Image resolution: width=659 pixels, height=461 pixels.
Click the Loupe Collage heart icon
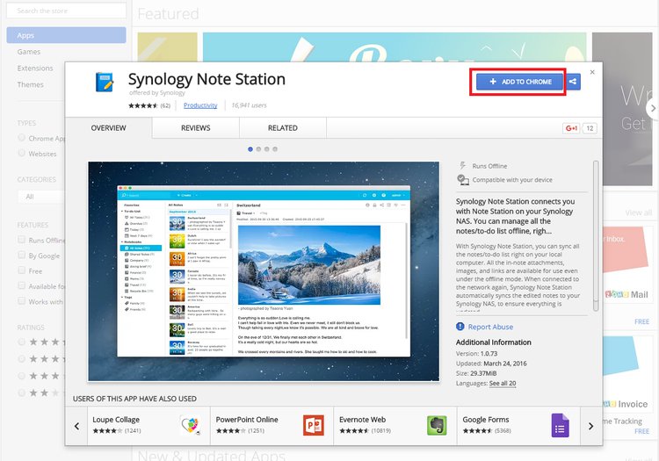click(x=190, y=425)
